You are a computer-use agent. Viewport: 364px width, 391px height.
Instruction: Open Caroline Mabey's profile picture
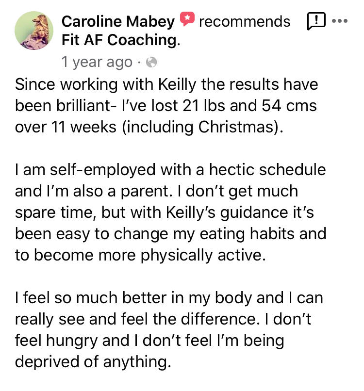pos(33,31)
